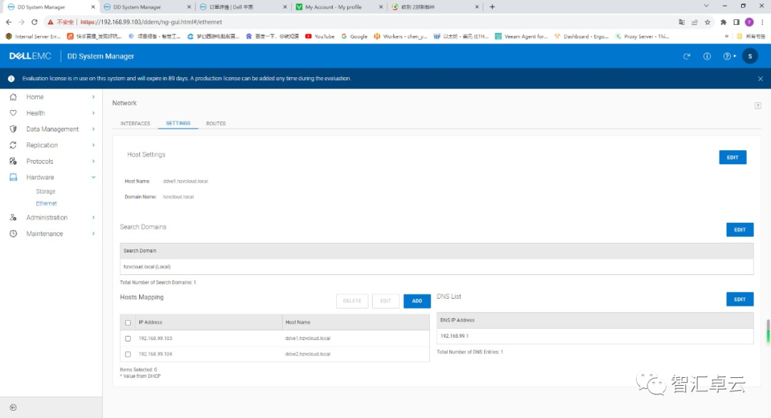Switch to second DD System Manager tab
Image resolution: width=771 pixels, height=418 pixels.
point(146,7)
